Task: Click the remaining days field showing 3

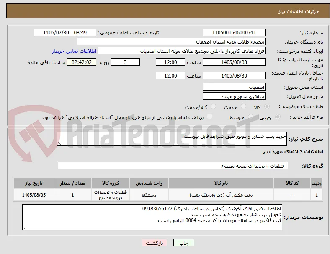Action: pyautogui.click(x=125, y=62)
